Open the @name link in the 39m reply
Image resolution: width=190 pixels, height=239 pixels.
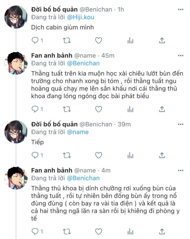pyautogui.click(x=78, y=132)
